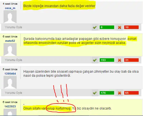This screenshot has height=116, width=143.
Task: Upvote ceza_m's comment with green checkmark
Action: pyautogui.click(x=95, y=27)
